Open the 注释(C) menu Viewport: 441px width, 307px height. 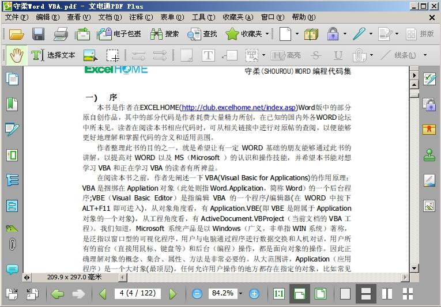point(141,17)
